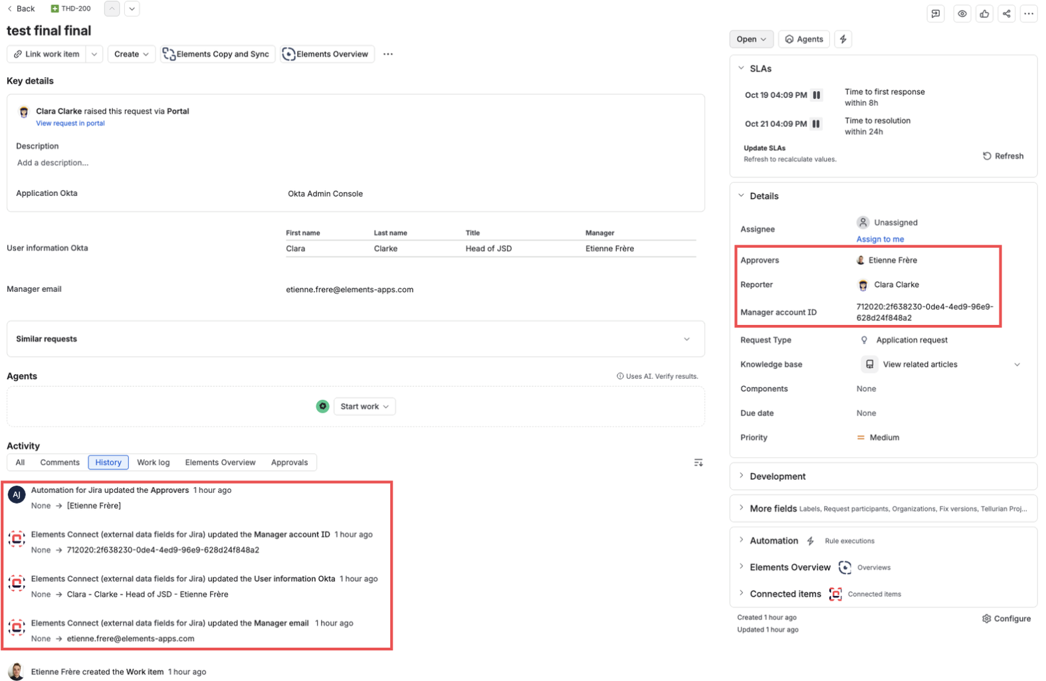The width and height of the screenshot is (1046, 681).
Task: Click the feedback icon in top bar
Action: pyautogui.click(x=936, y=13)
